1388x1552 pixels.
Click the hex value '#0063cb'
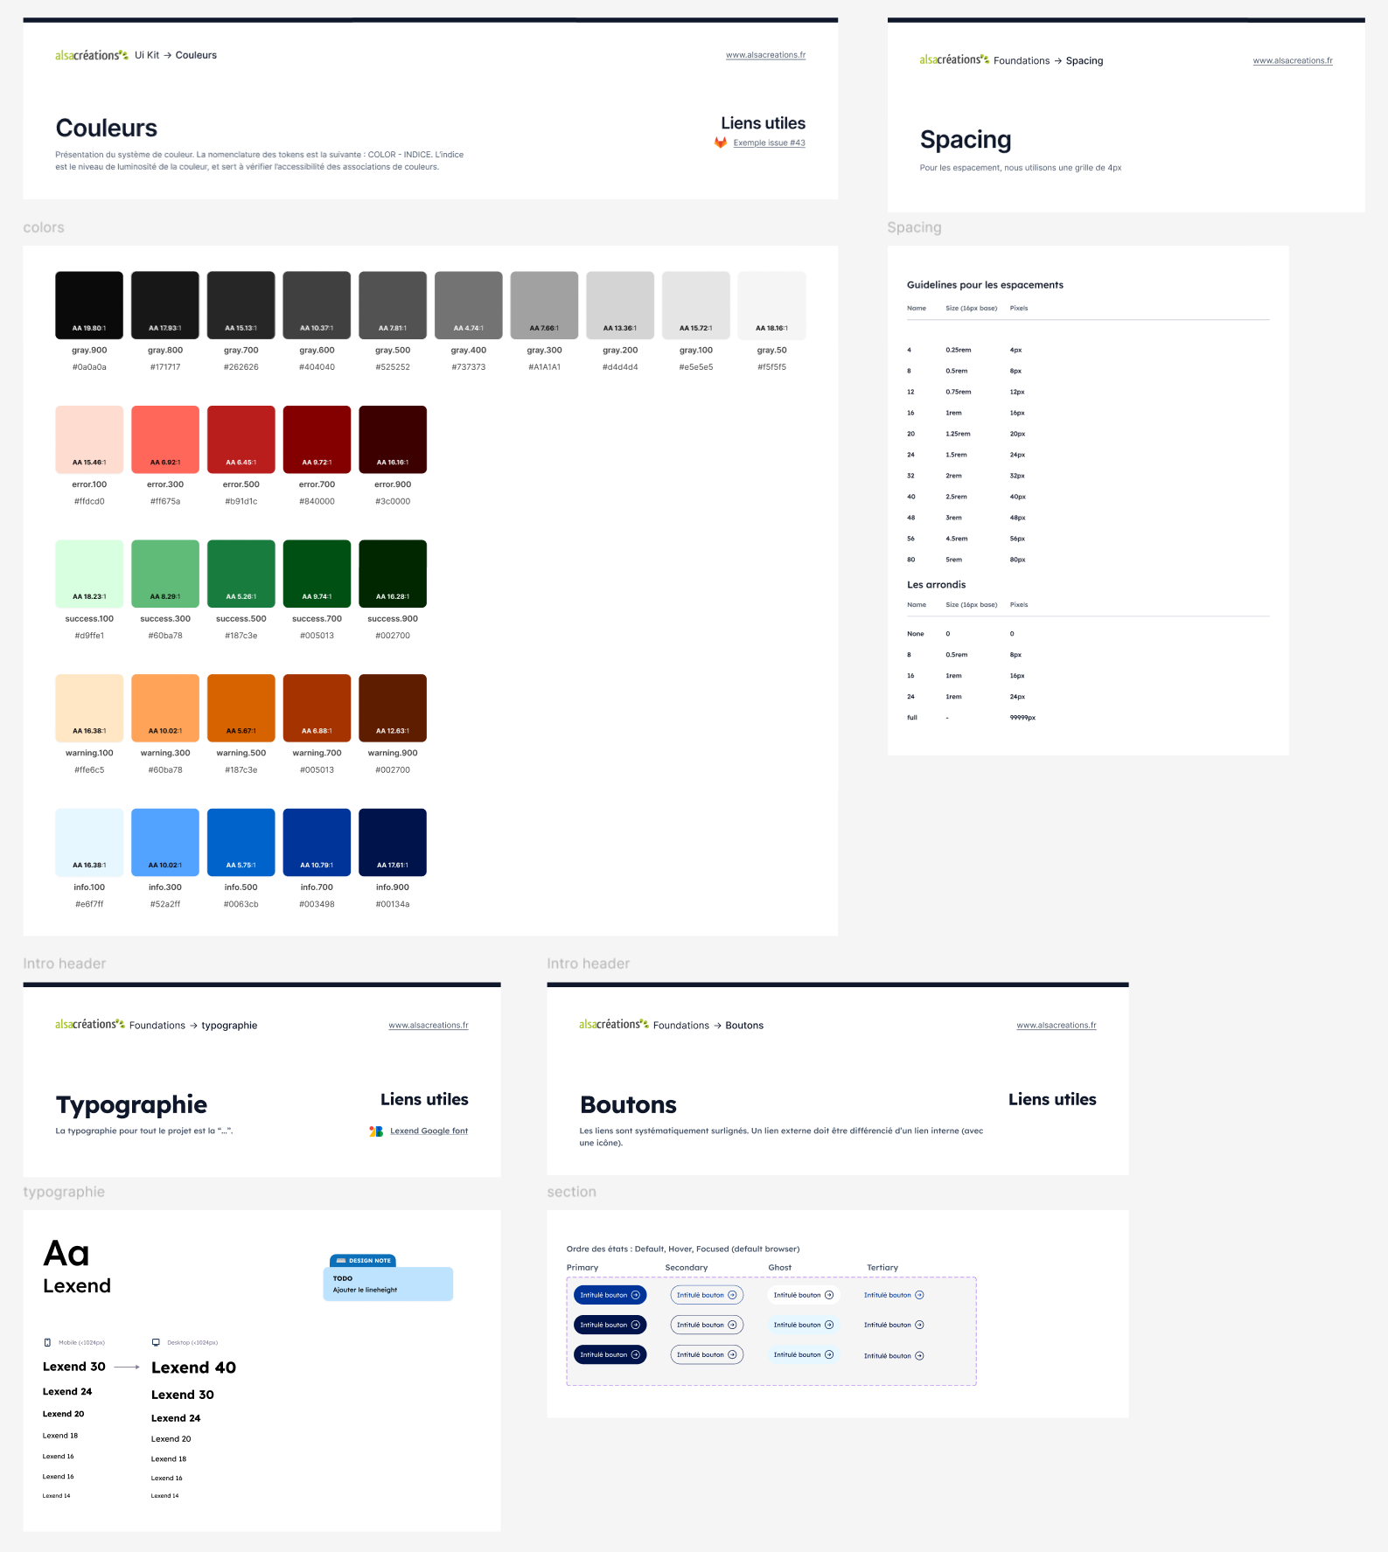241,904
